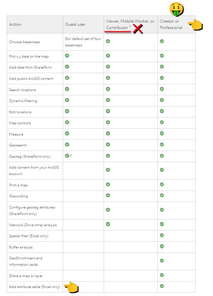
Task: Click the Action column header
Action: (x=15, y=24)
